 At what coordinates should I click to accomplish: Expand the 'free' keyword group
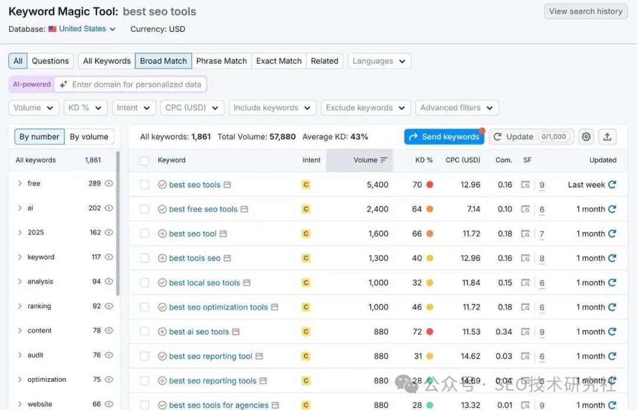pyautogui.click(x=19, y=183)
